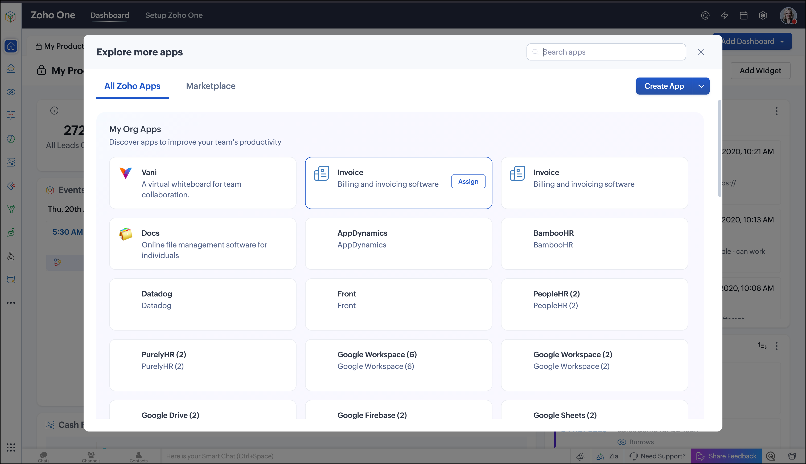Select the Google Drive (2) app card
This screenshot has height=464, width=806.
point(203,409)
